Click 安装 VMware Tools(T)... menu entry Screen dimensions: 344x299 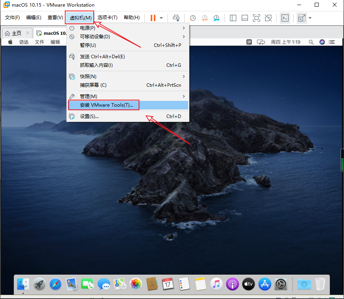point(128,105)
